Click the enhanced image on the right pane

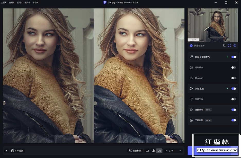(x=139, y=76)
